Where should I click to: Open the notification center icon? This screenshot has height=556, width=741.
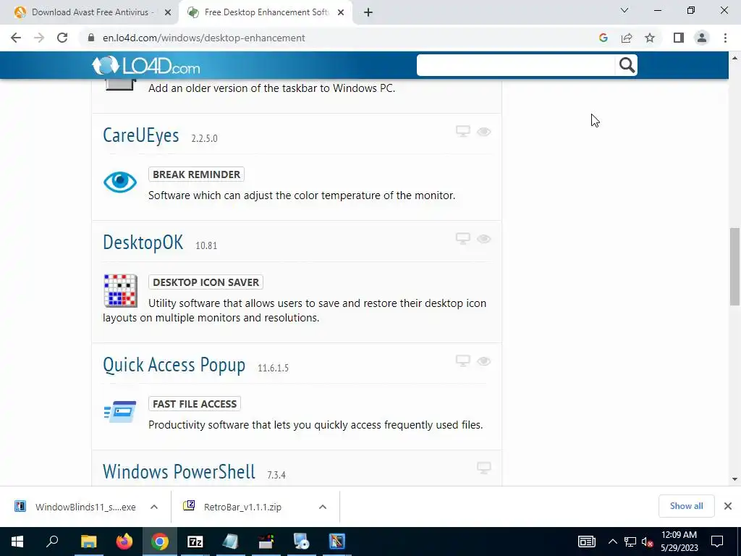tap(717, 542)
